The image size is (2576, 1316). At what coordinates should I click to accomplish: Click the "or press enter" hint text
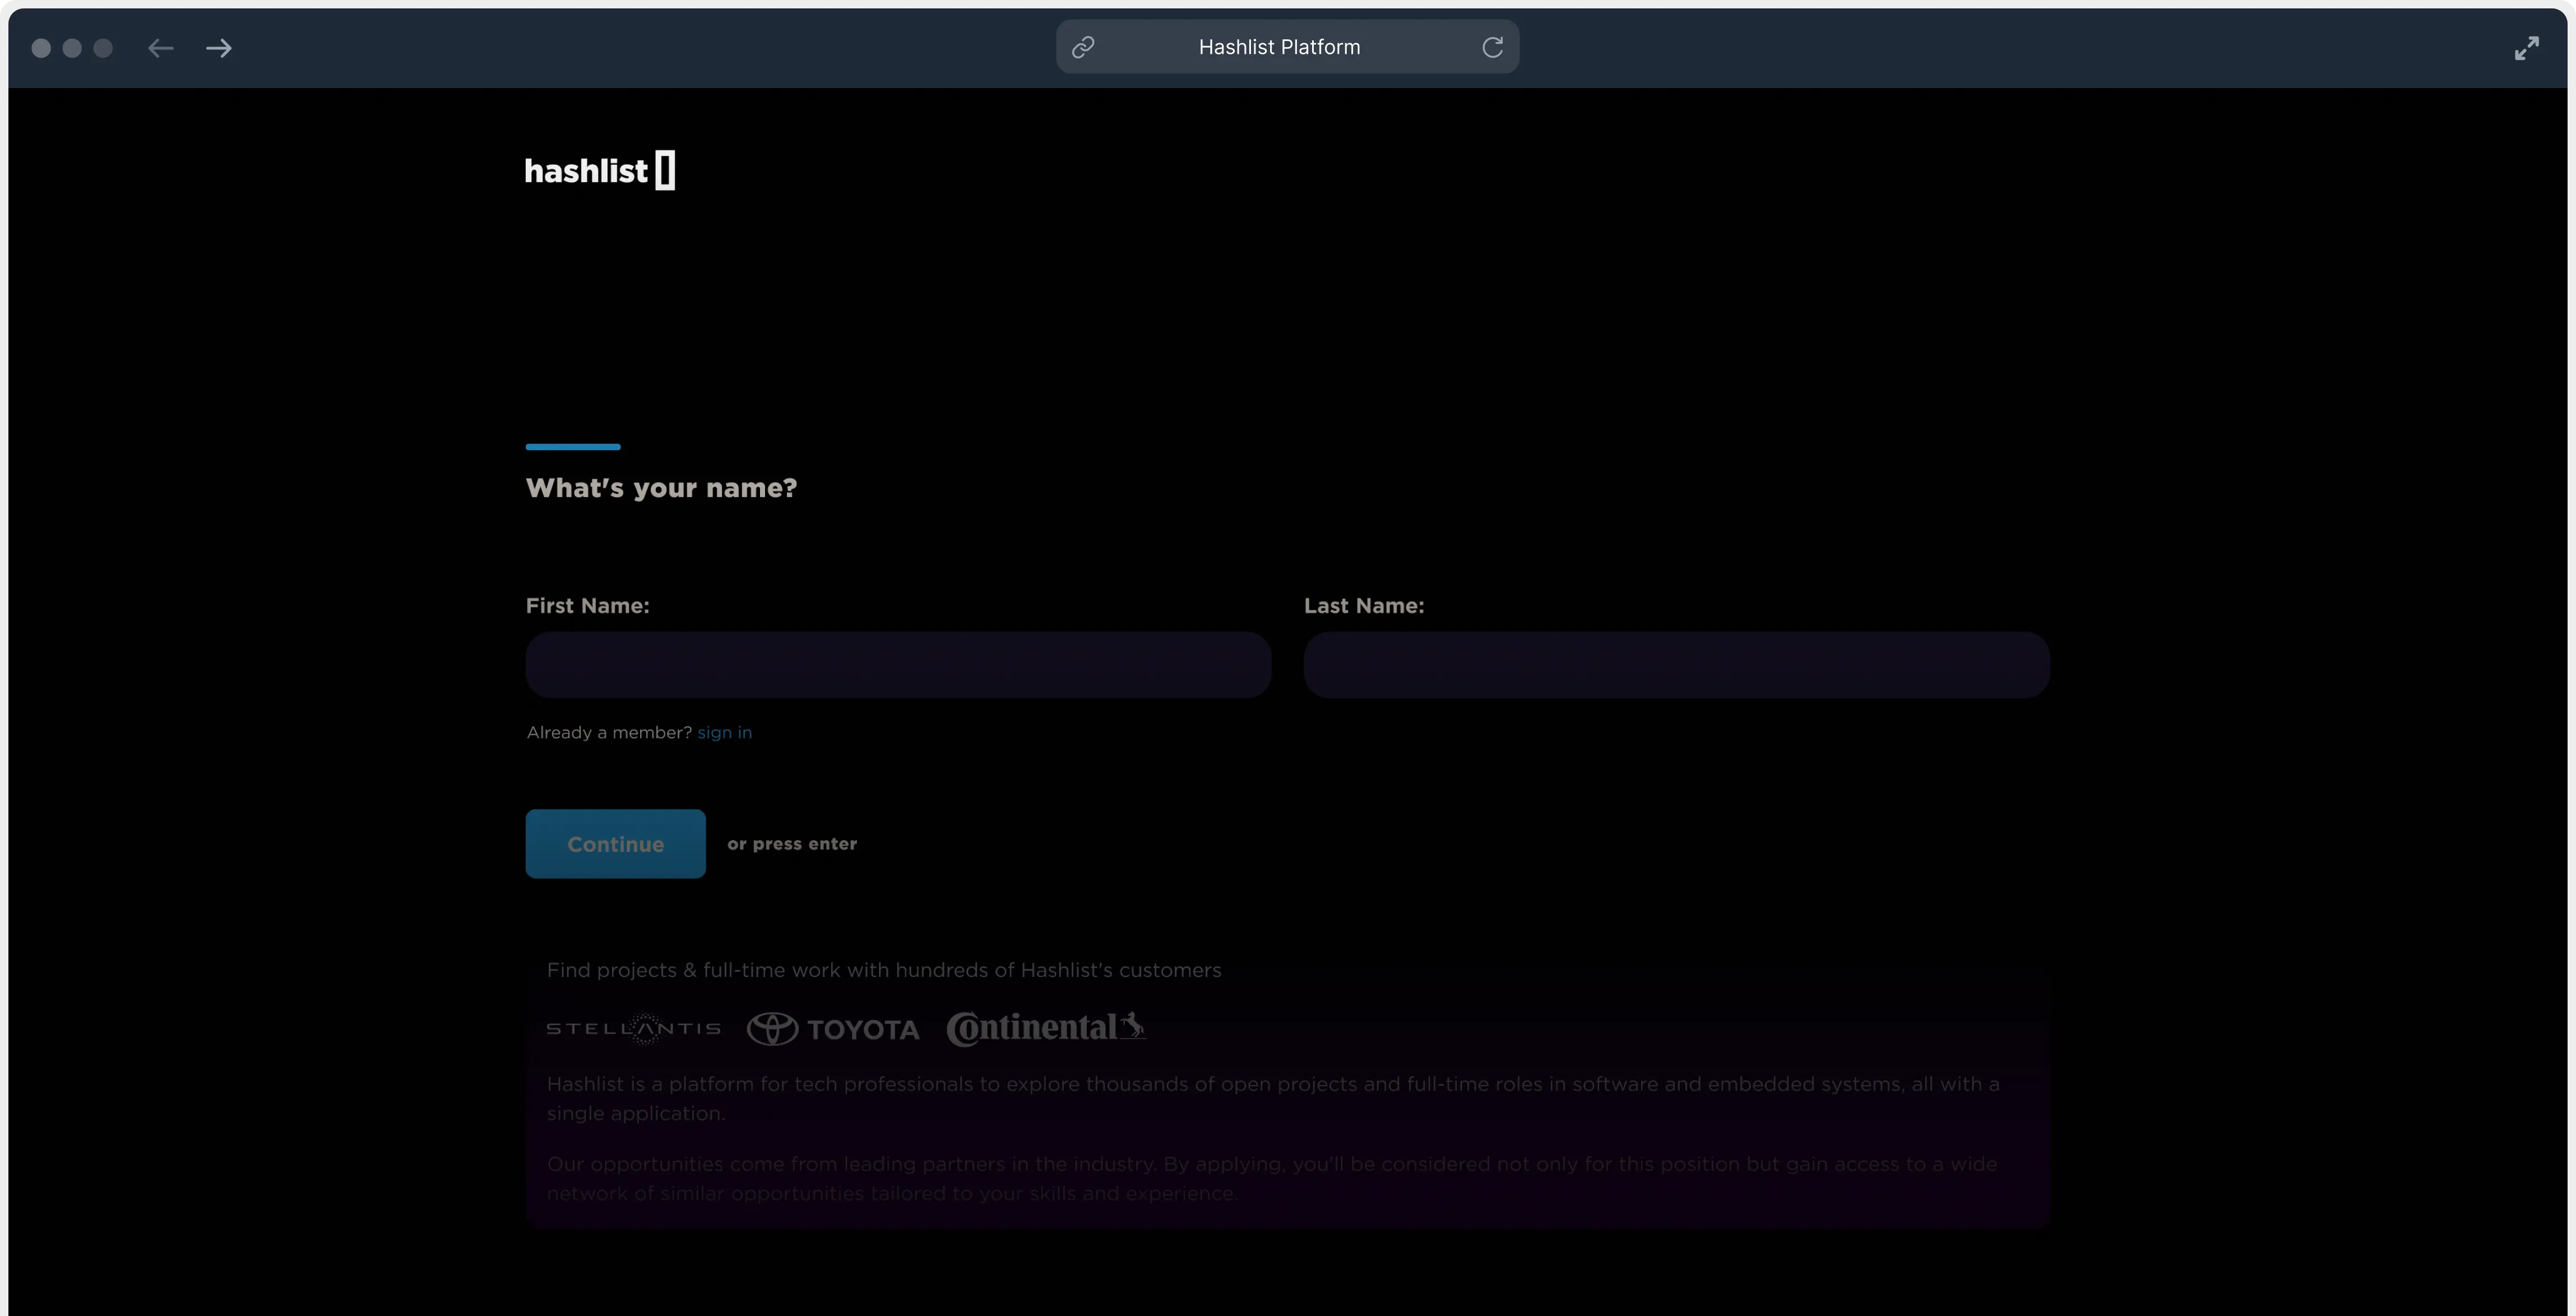(x=792, y=844)
